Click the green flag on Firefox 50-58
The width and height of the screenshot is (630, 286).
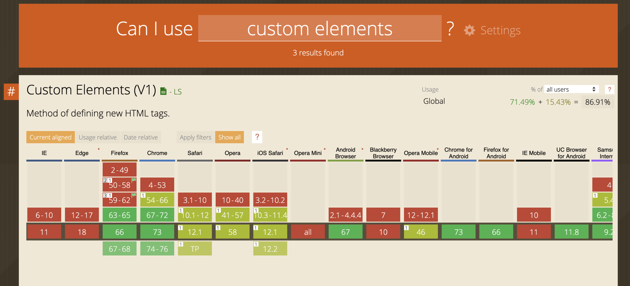[134, 180]
